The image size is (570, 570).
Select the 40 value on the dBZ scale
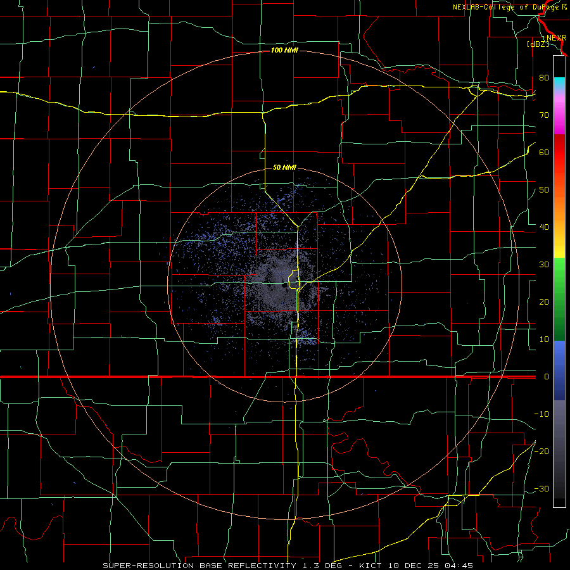point(544,227)
